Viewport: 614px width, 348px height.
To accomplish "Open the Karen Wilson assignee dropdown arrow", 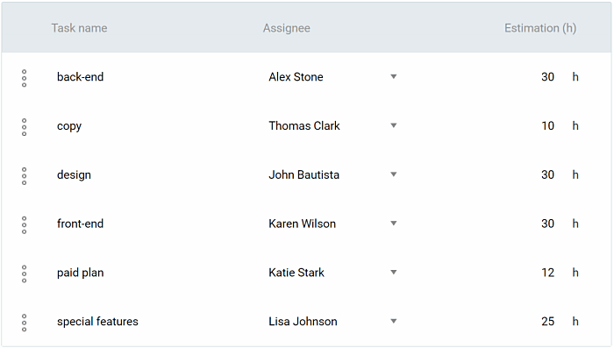I will pos(394,224).
